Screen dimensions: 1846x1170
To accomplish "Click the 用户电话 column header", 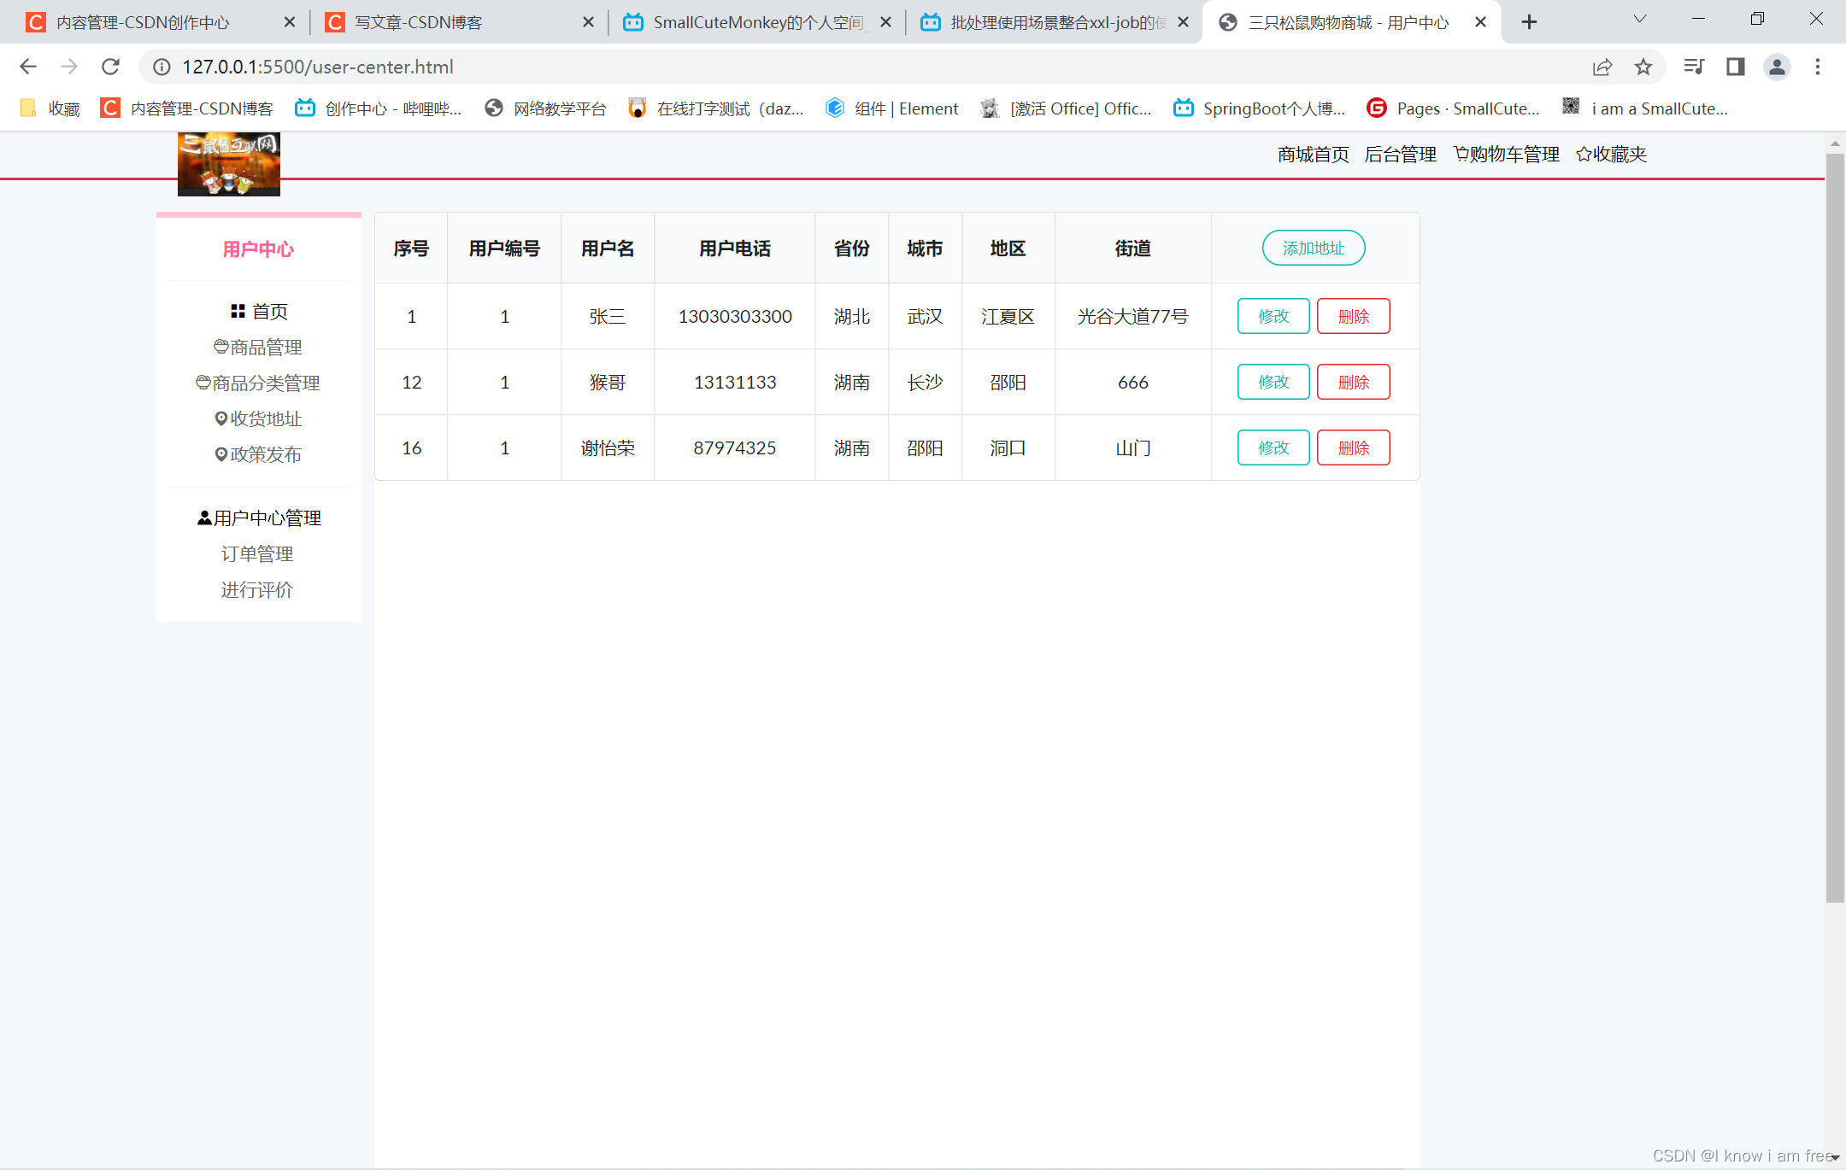I will pyautogui.click(x=735, y=249).
